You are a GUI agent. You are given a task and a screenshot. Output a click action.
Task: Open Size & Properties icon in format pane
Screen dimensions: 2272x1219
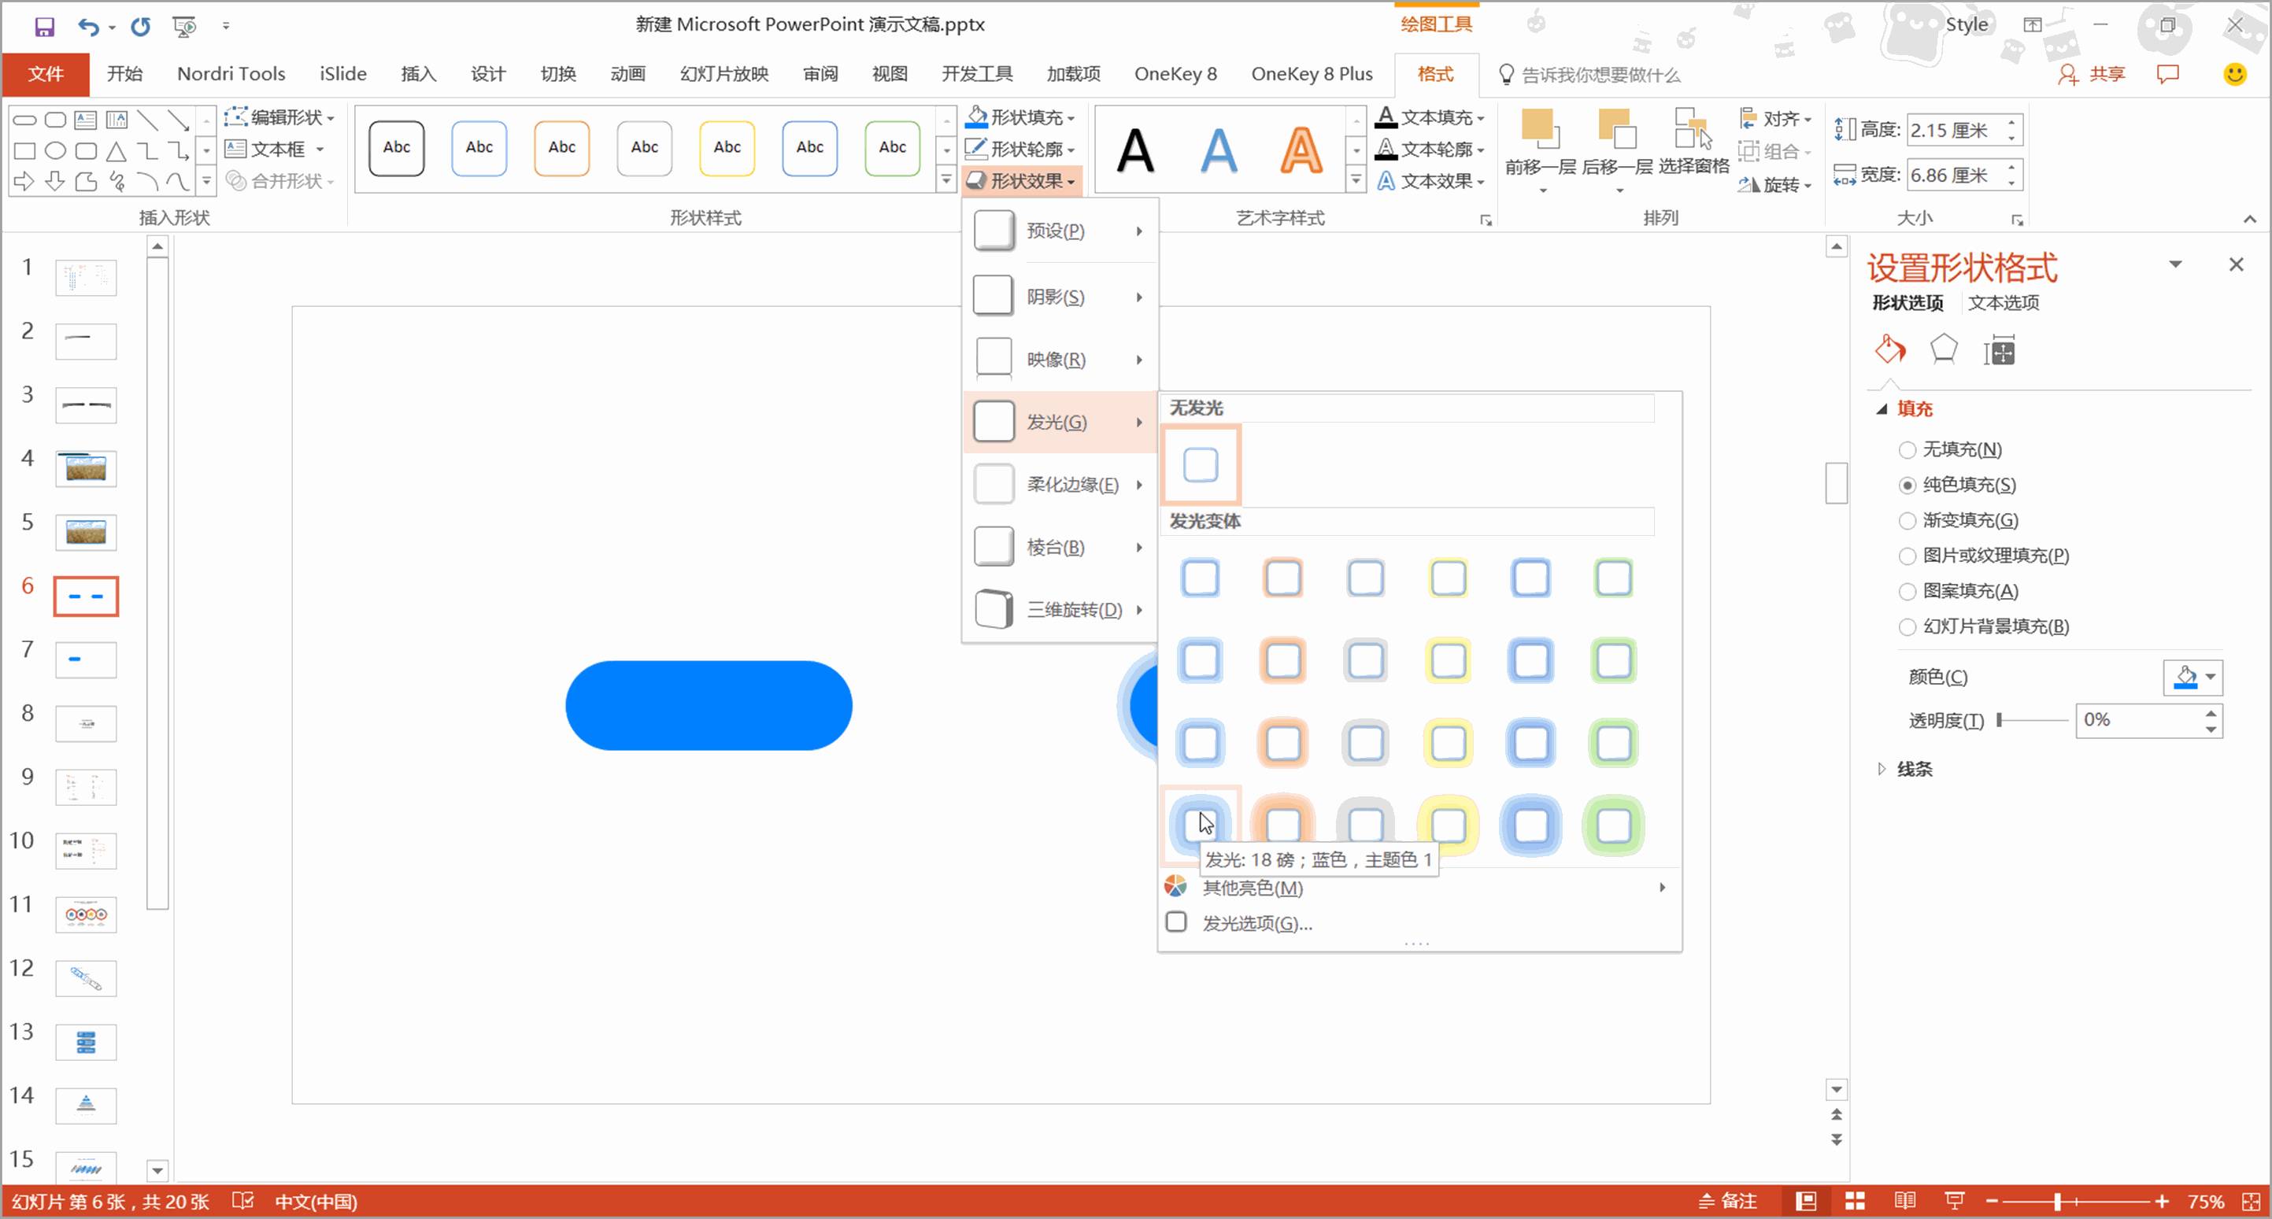2000,351
